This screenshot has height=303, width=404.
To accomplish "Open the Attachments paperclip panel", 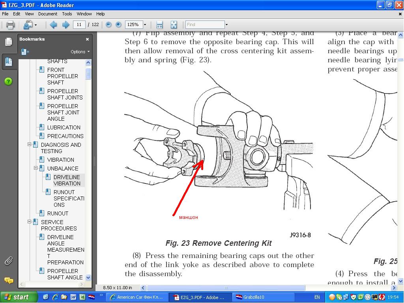I will (x=8, y=261).
